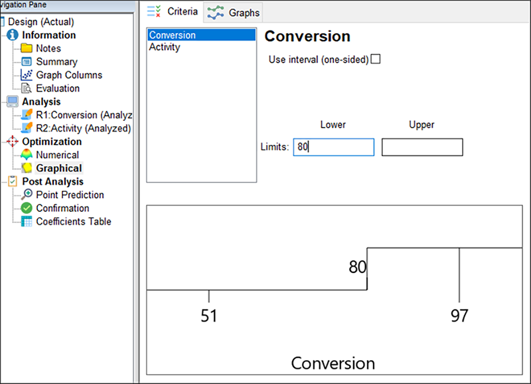Open R1:Conversion analysis node

click(x=84, y=115)
